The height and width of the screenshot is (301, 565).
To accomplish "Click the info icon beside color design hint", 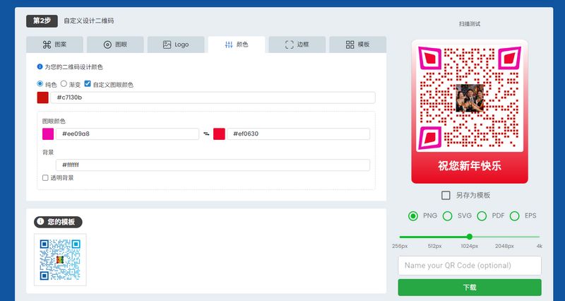I will click(x=40, y=67).
